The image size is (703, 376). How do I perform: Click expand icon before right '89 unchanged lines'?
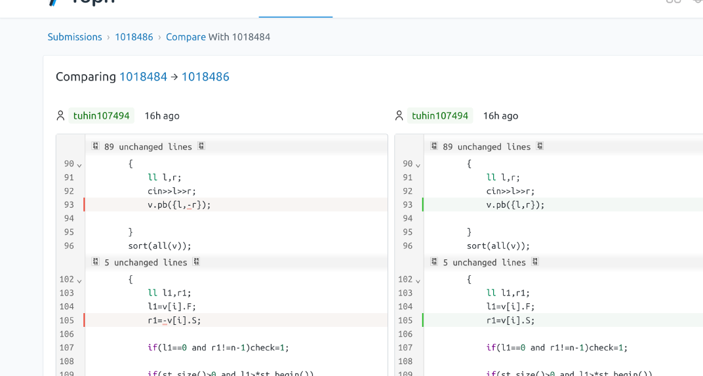433,146
